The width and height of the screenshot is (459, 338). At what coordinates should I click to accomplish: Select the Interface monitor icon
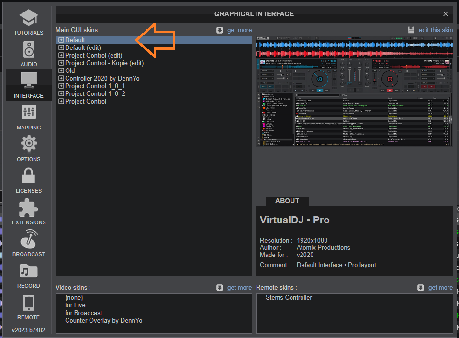(x=29, y=80)
